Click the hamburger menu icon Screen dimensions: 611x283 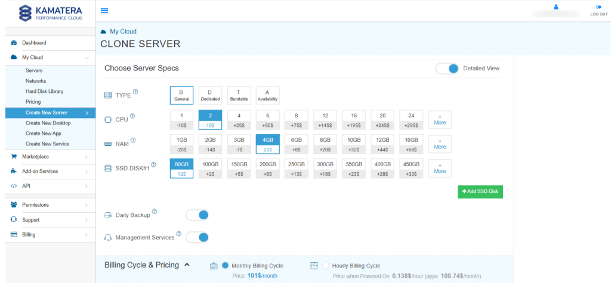tap(104, 11)
